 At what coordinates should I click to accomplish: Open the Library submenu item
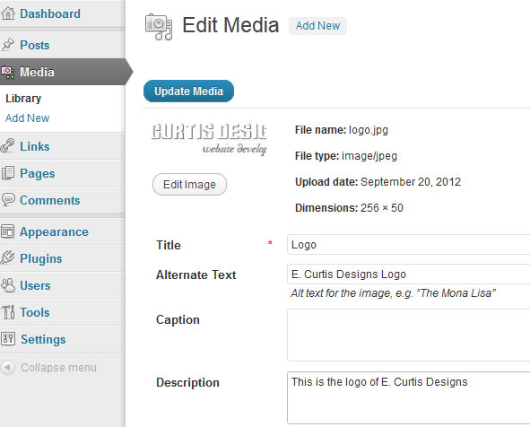pos(23,99)
